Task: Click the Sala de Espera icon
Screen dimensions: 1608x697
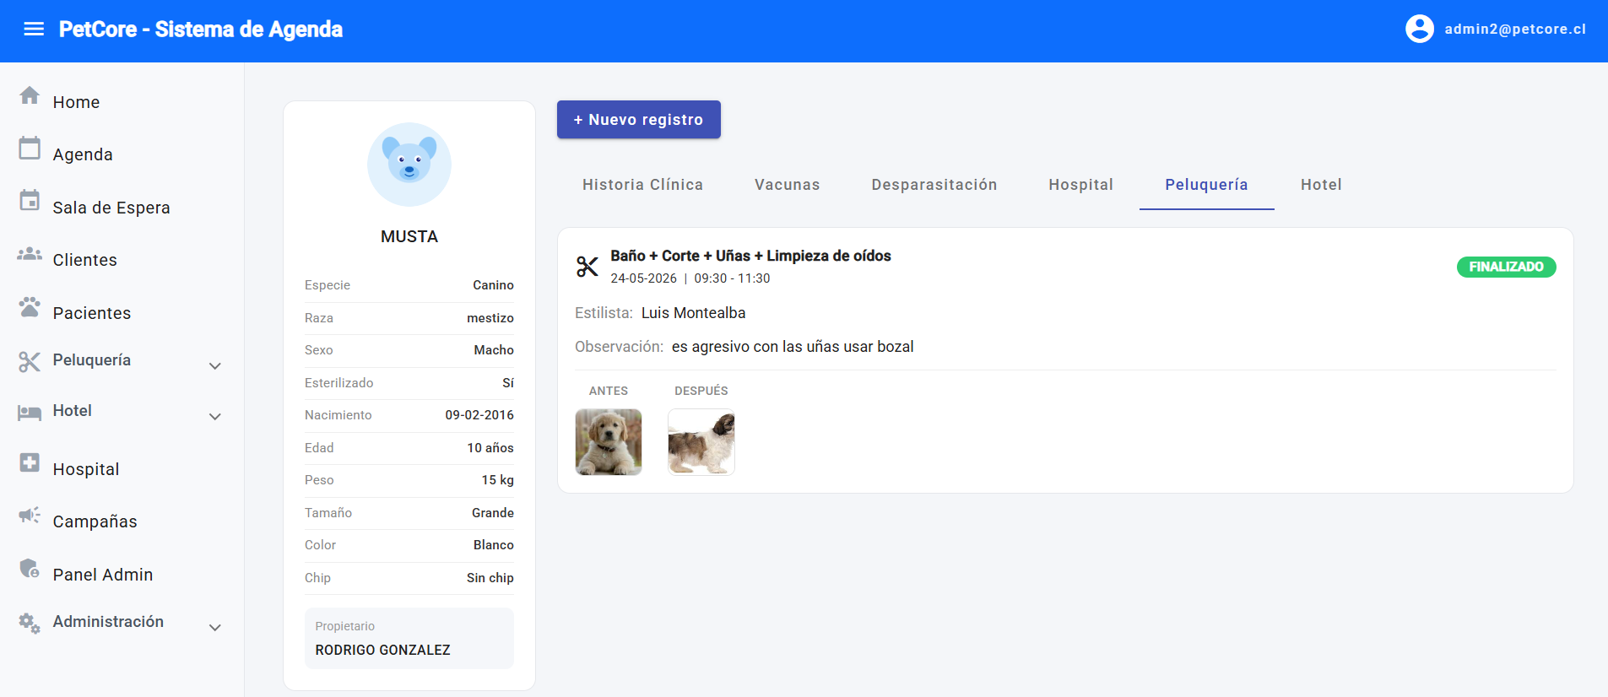Action: click(x=30, y=200)
